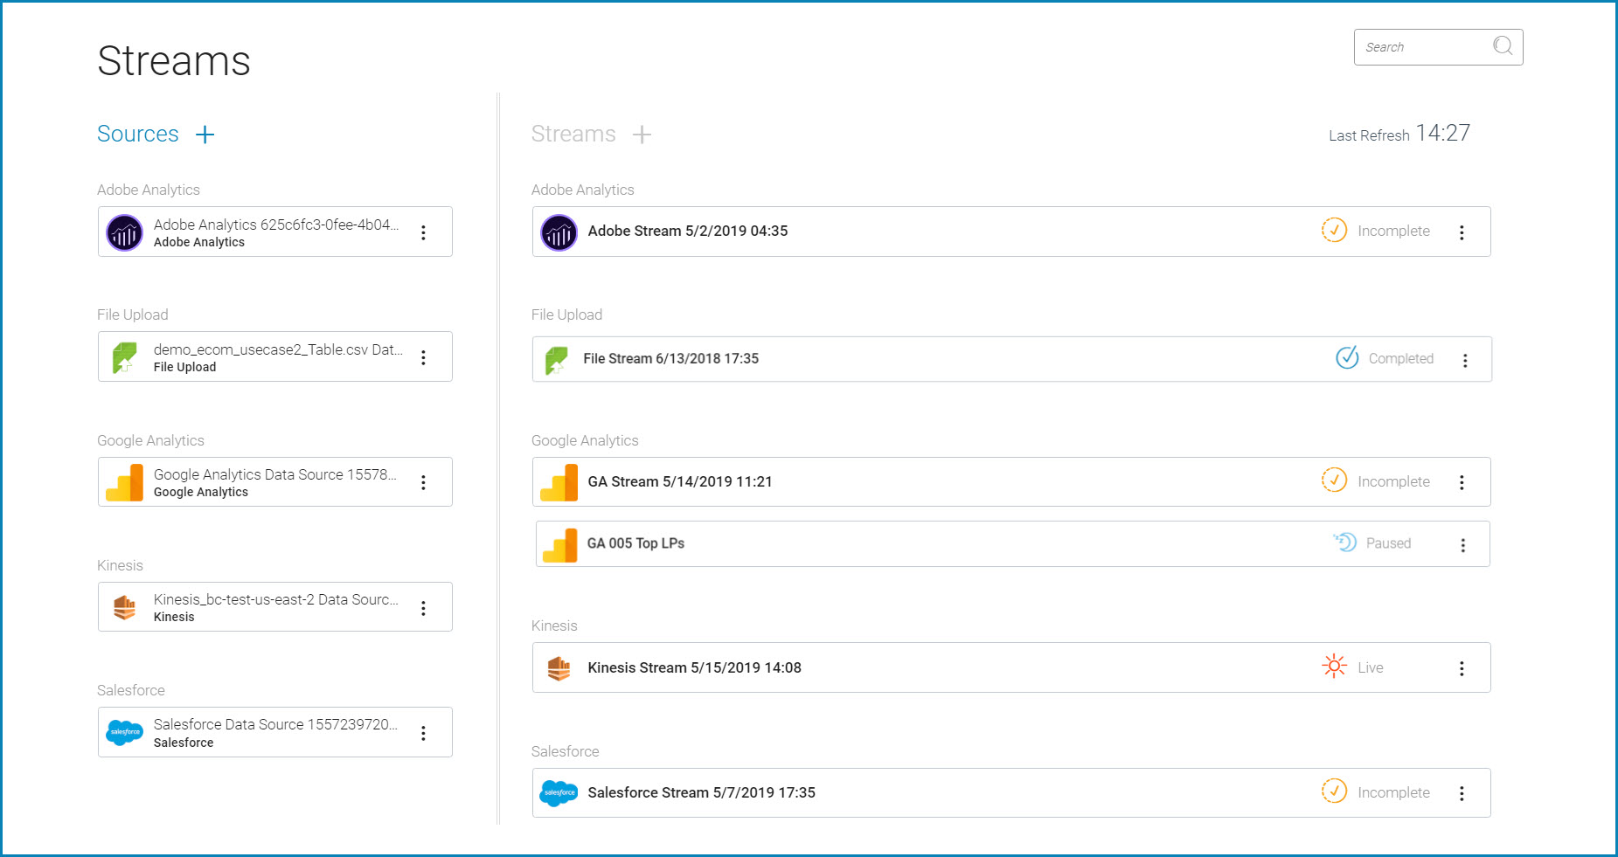Select Adobe Analytics 625c6fc3 source name
1618x857 pixels.
[x=276, y=225]
